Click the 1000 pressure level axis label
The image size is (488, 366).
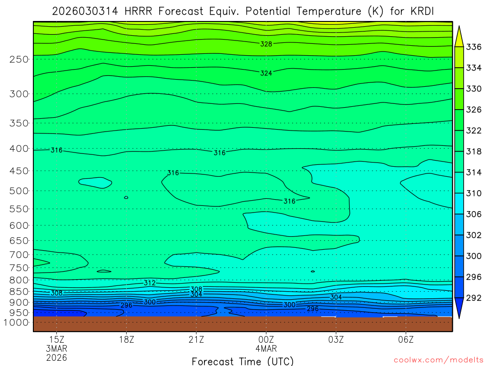(16, 322)
